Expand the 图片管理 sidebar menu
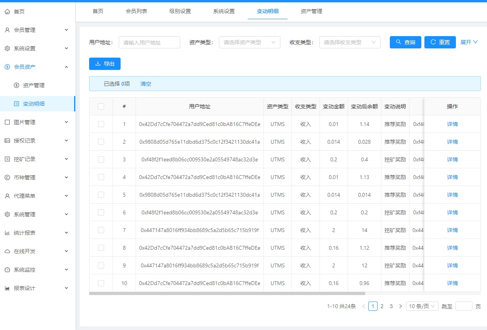This screenshot has height=330, width=487. (66, 122)
